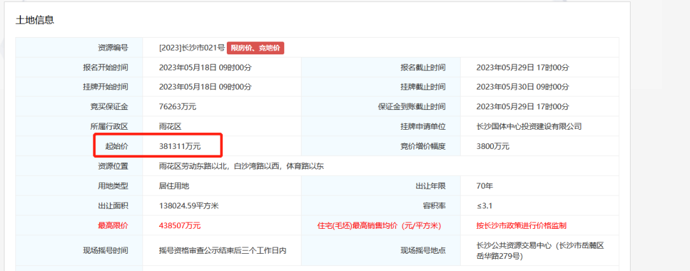Select district value 雨花区
Image resolution: width=690 pixels, height=271 pixels.
[x=171, y=127]
